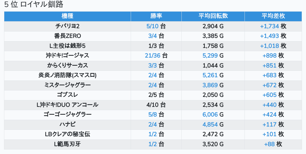The image size is (306, 154).
Task: Select L沖ドキ!DUO アンコール entry
Action: (x=67, y=105)
